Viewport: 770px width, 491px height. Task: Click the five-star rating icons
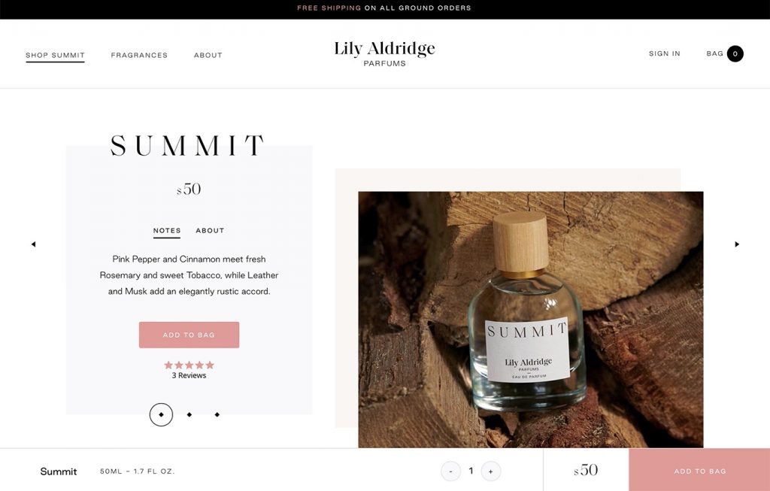189,365
